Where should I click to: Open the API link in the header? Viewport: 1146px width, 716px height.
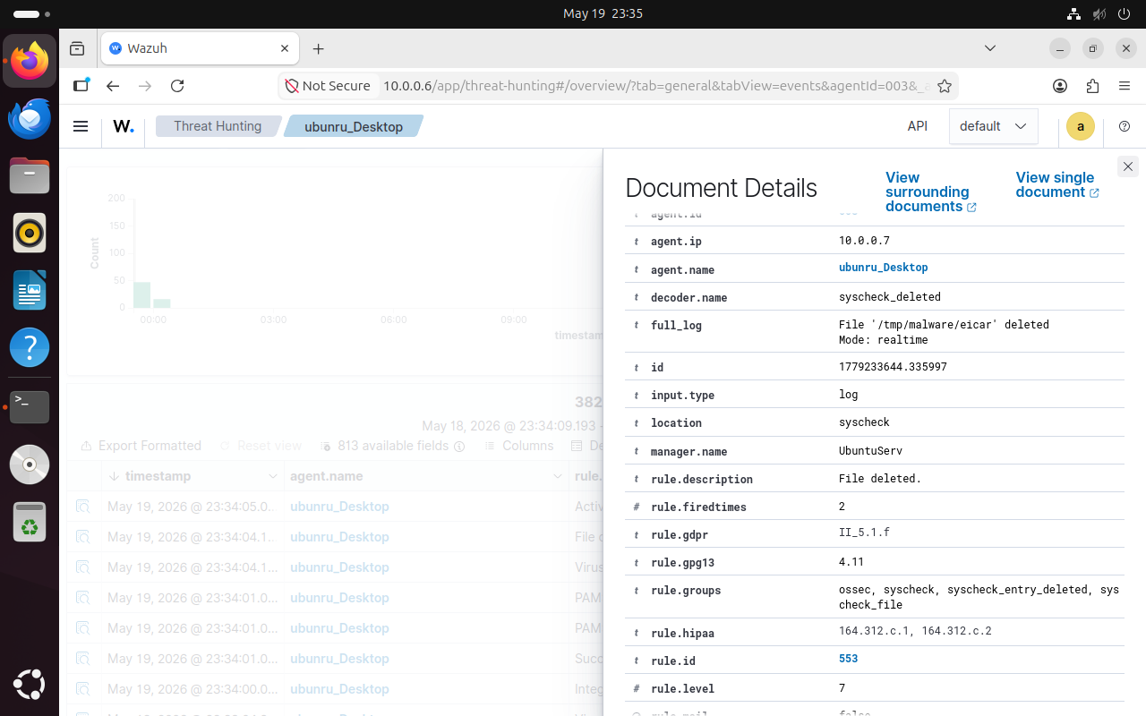(918, 126)
